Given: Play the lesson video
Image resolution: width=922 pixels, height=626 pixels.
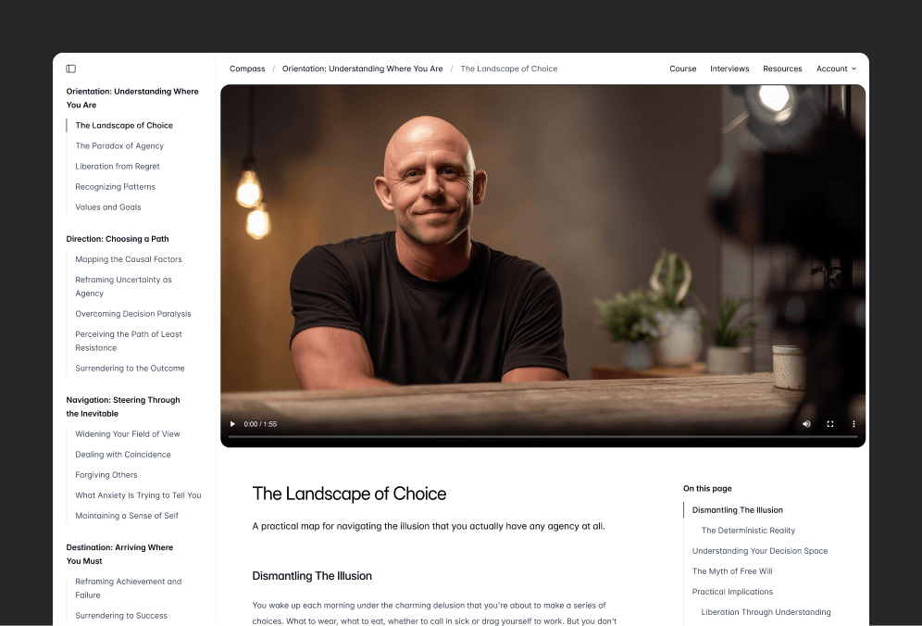Looking at the screenshot, I should pos(232,423).
